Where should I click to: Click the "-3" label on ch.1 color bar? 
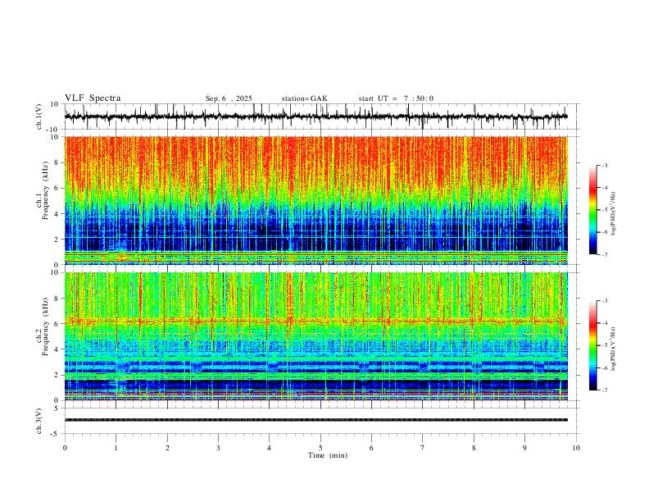point(604,165)
